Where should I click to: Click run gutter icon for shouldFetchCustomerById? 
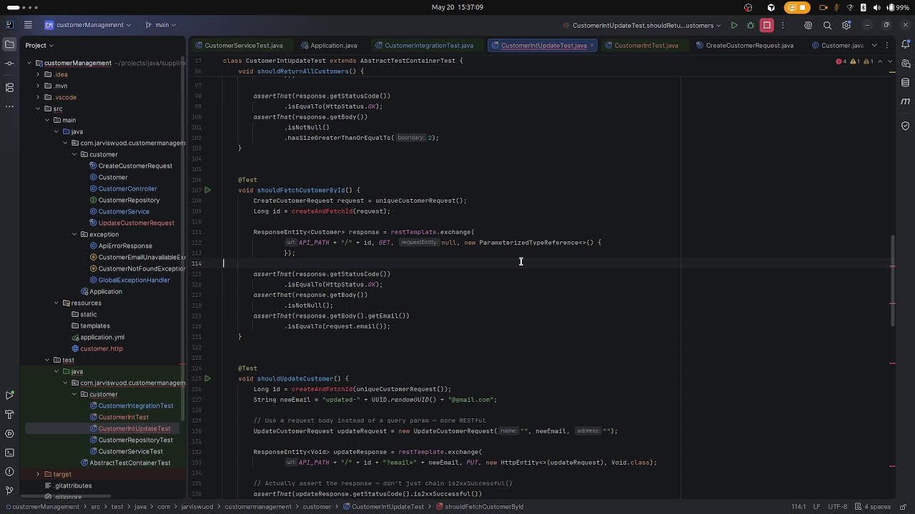click(208, 190)
